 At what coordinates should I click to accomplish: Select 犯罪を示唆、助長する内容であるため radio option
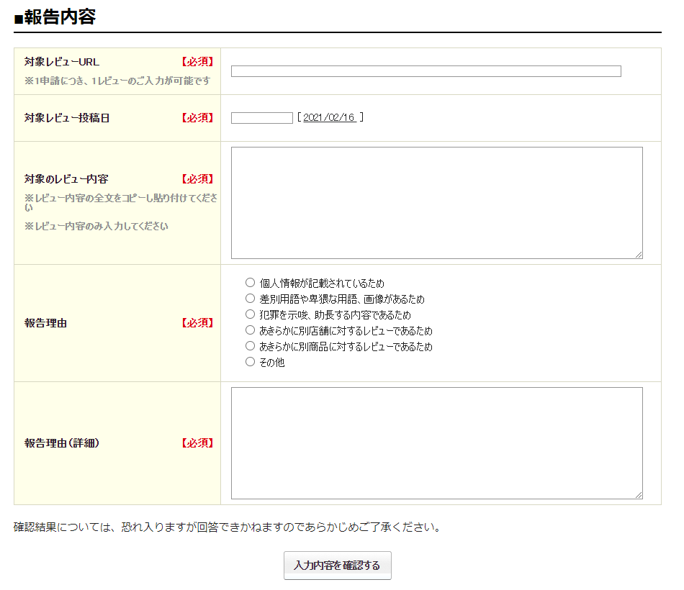pos(251,314)
